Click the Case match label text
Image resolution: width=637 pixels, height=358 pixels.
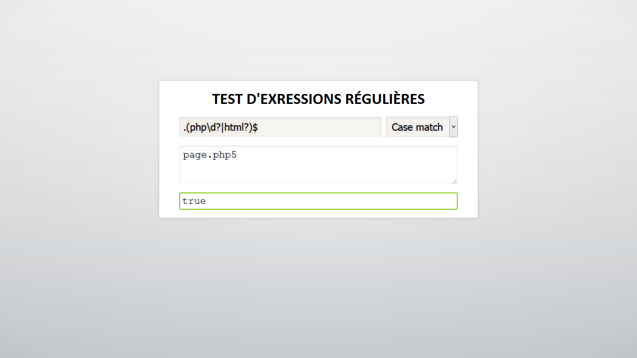coord(417,127)
